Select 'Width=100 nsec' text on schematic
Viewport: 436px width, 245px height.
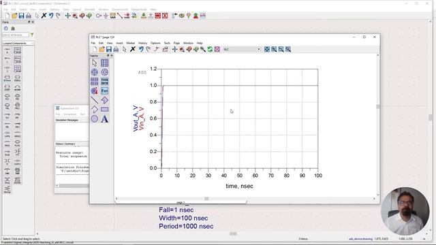coord(183,218)
